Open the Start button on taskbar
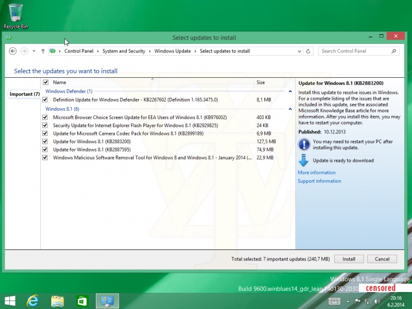 (x=10, y=301)
